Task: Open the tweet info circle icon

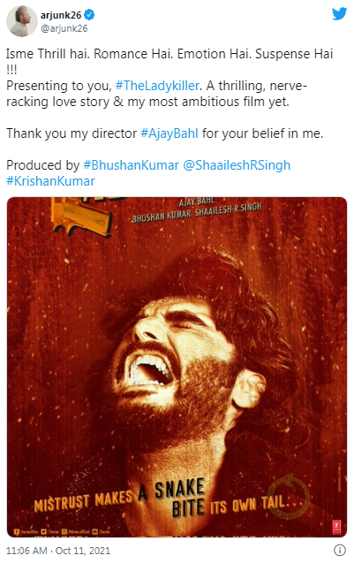Action: [x=340, y=550]
